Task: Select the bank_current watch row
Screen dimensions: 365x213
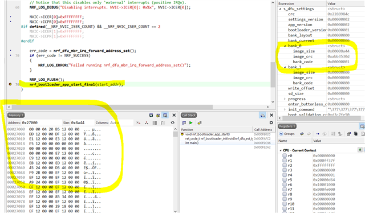Action: 321,40
